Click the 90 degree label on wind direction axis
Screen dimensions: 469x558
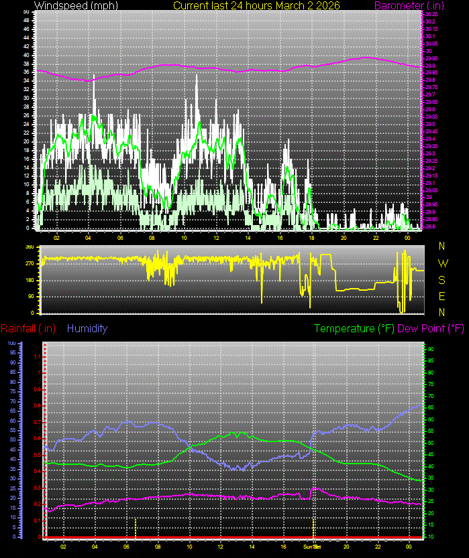30,296
